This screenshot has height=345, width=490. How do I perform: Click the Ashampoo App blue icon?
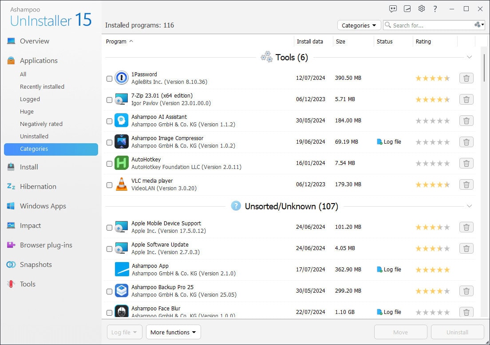point(122,269)
